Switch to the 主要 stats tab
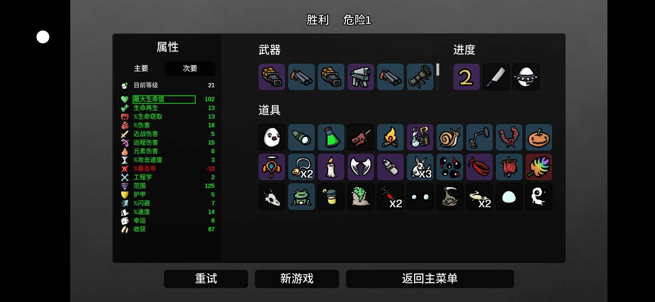The height and width of the screenshot is (302, 655). pyautogui.click(x=141, y=69)
